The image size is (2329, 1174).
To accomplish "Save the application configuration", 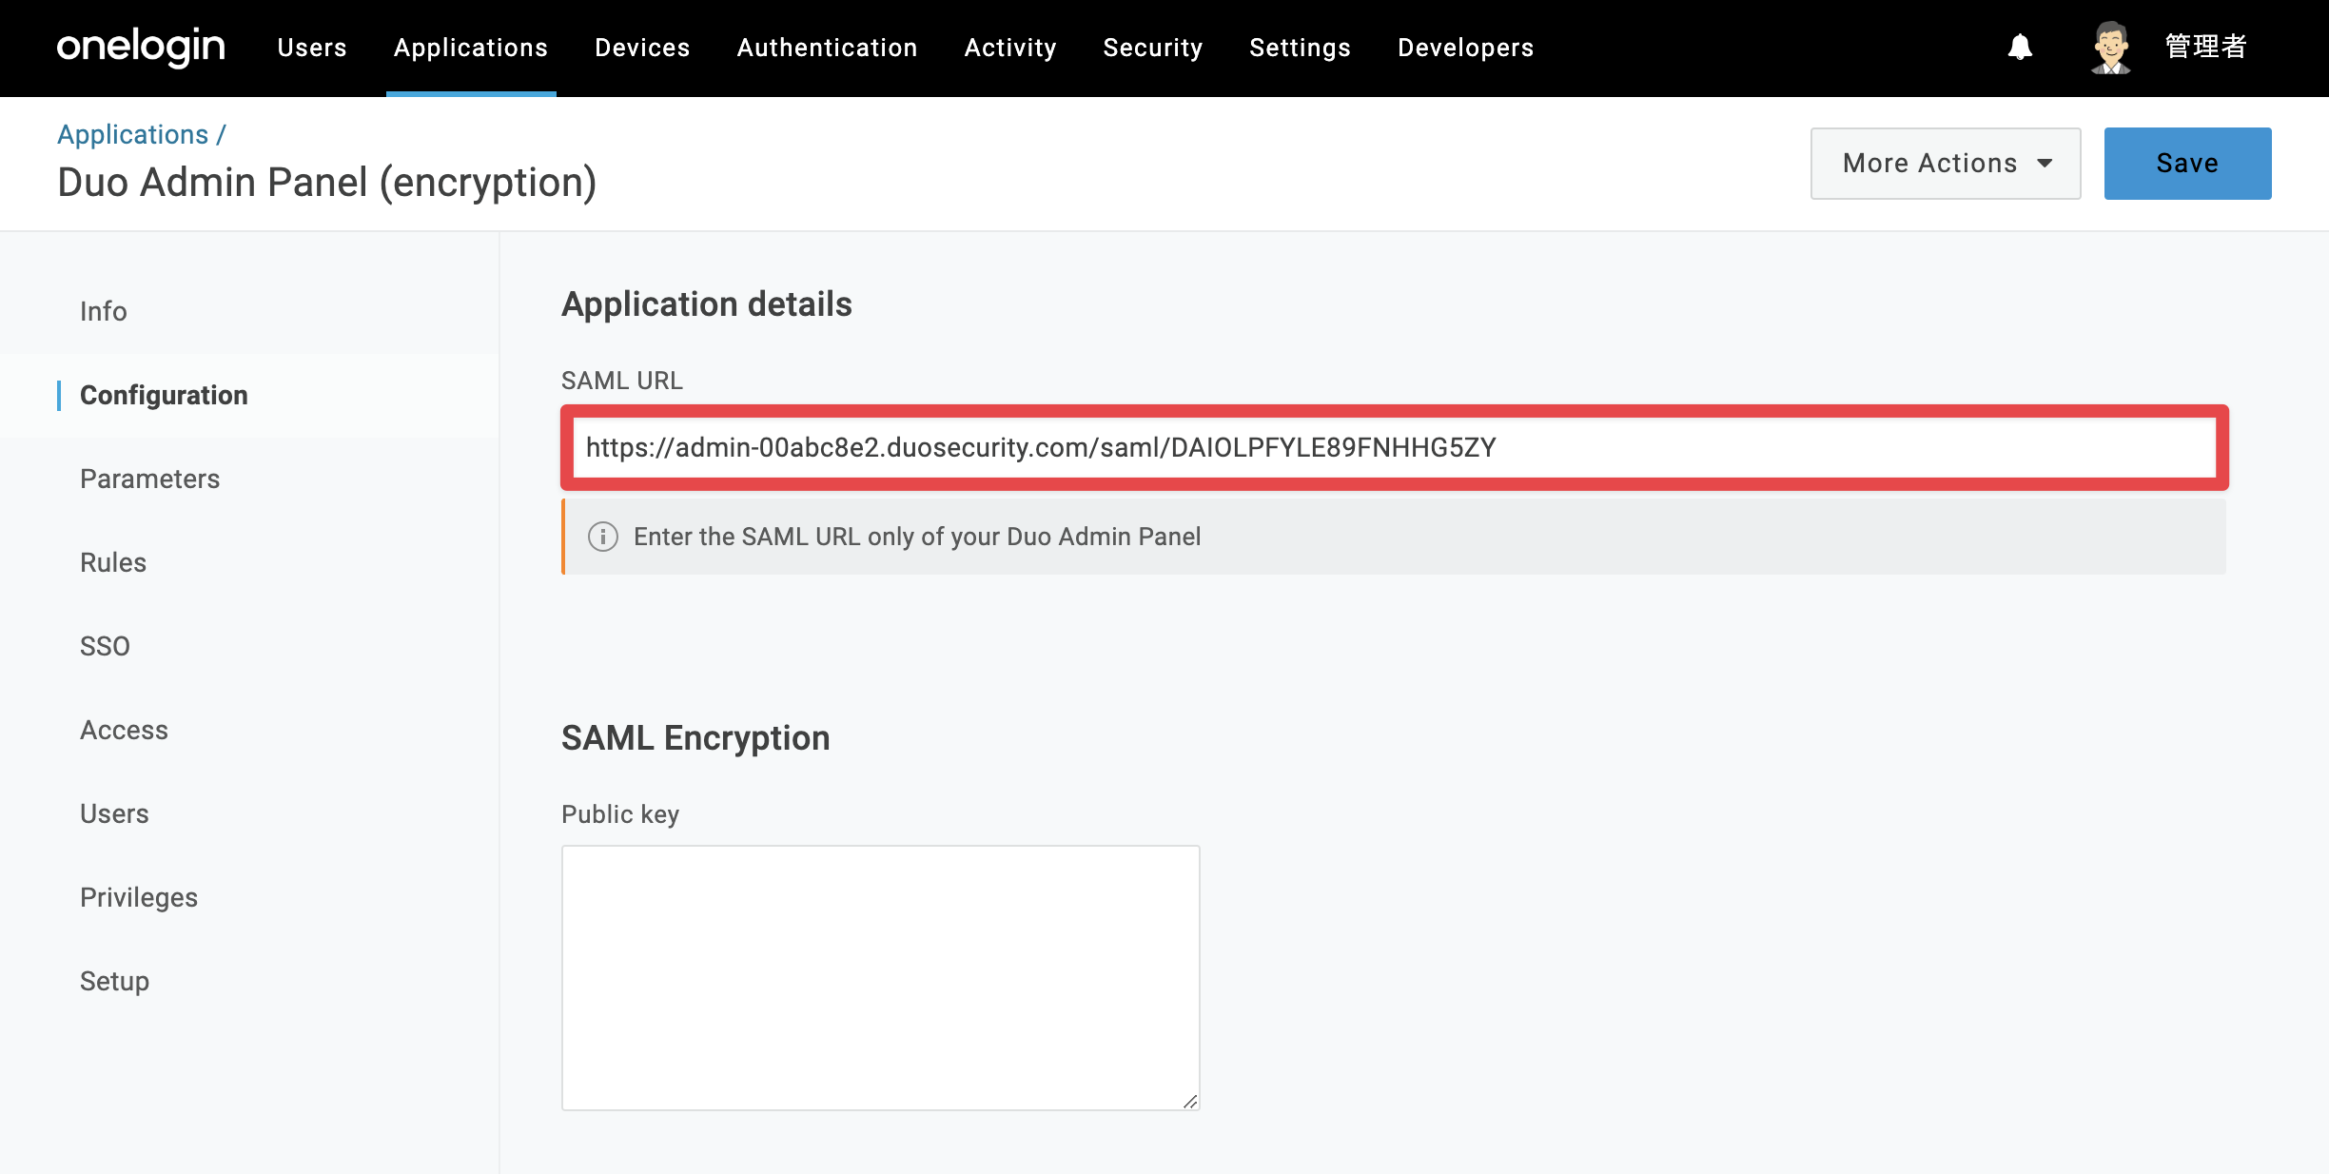I will click(2187, 164).
